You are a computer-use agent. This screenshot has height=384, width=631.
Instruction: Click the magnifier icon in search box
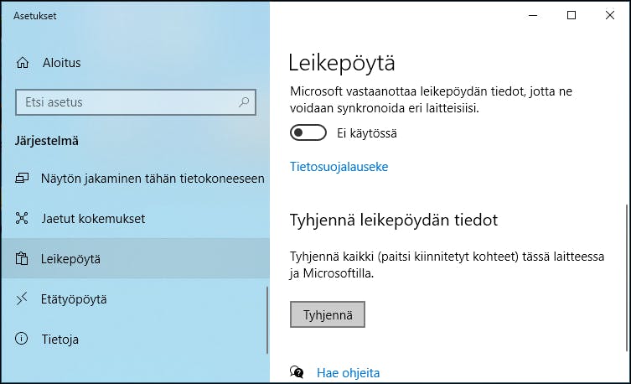tap(244, 102)
